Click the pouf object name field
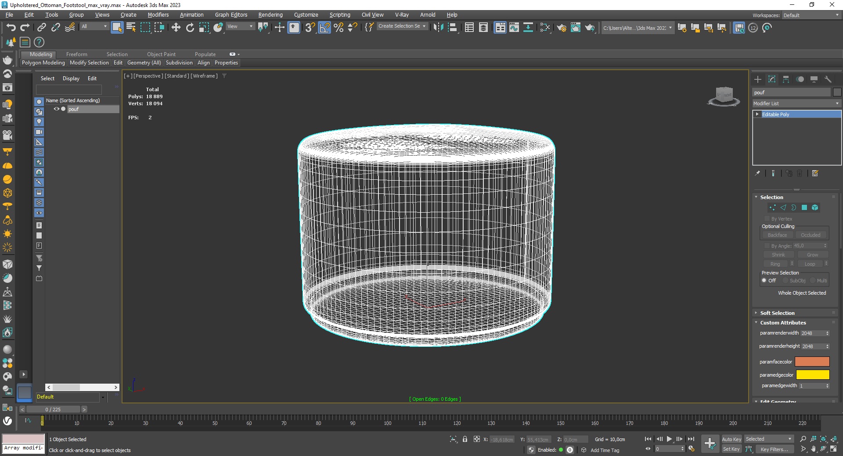The image size is (843, 456). coord(792,92)
